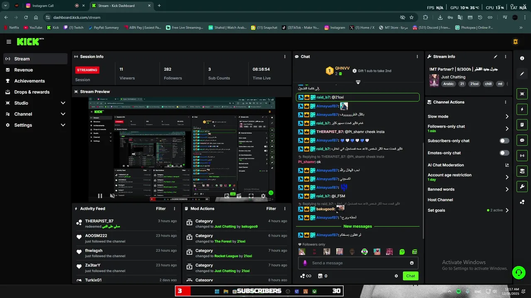Switch to the Instagram Call browser tab
531x298 pixels.
coord(54,6)
